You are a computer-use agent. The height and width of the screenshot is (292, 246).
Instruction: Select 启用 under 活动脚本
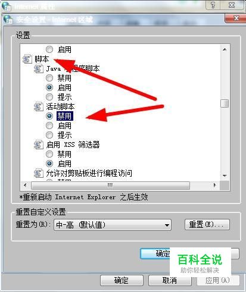pyautogui.click(x=49, y=125)
